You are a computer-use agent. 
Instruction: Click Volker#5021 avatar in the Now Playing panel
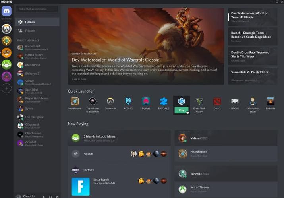pos(182,138)
